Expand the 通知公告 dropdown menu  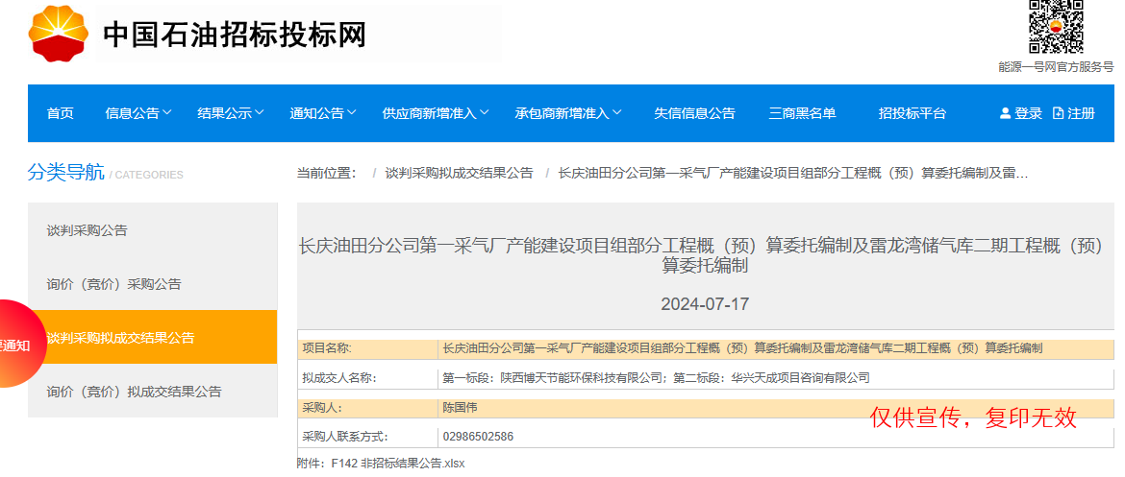322,113
